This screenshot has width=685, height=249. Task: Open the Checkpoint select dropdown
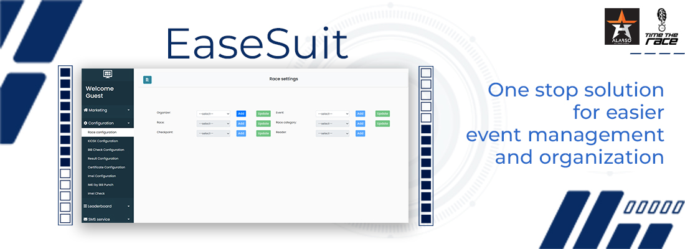[213, 133]
